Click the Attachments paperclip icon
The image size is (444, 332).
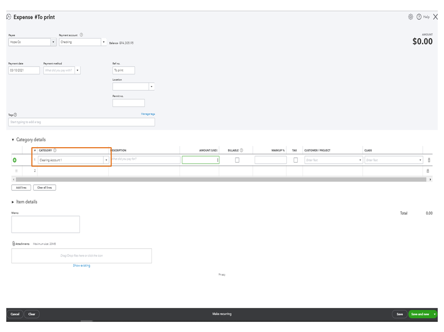[x=13, y=243]
